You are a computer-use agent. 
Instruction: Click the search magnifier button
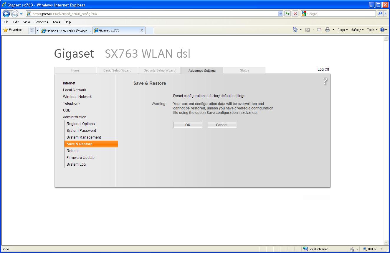coord(380,14)
